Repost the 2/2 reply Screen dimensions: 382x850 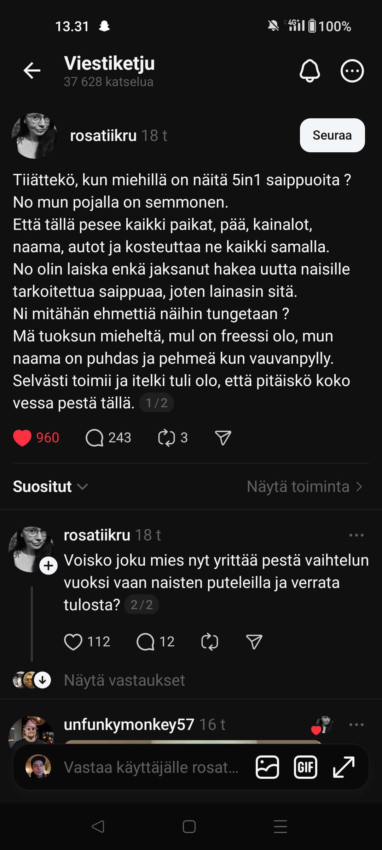210,642
